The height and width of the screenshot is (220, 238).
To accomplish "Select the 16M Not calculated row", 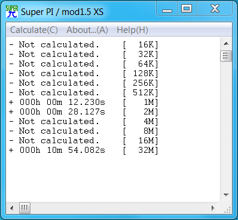I will pyautogui.click(x=84, y=141).
